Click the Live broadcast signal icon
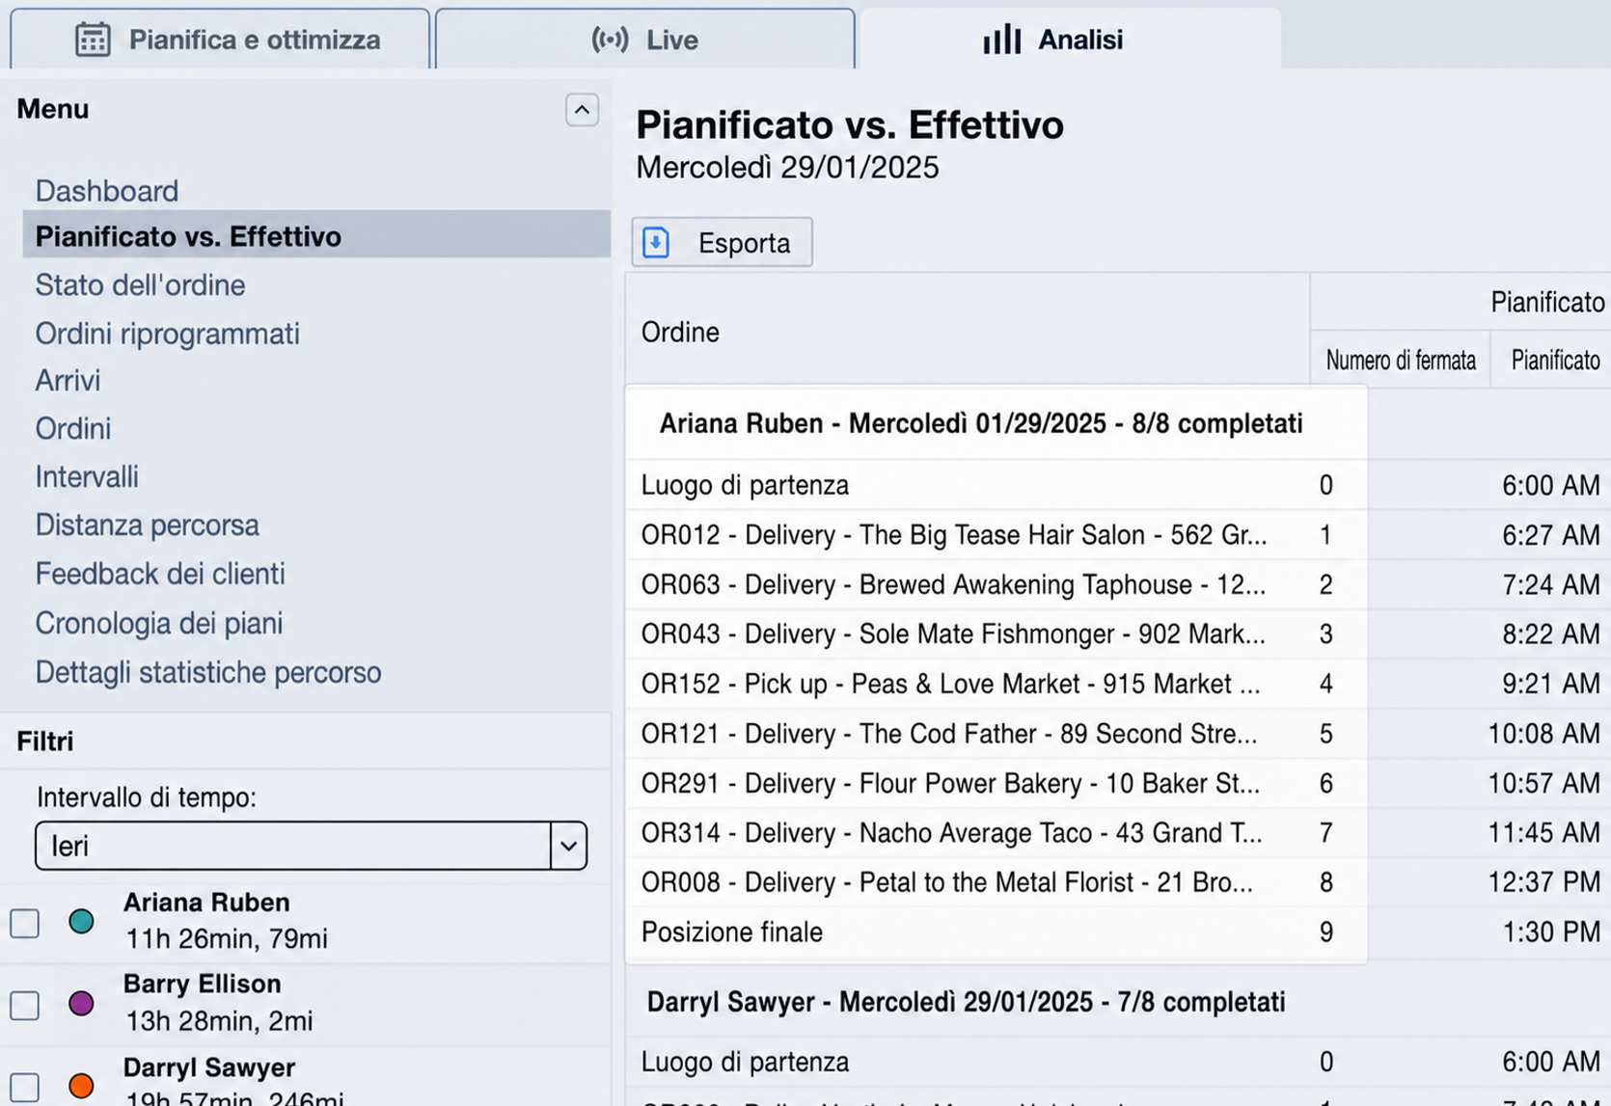The width and height of the screenshot is (1611, 1106). [610, 40]
